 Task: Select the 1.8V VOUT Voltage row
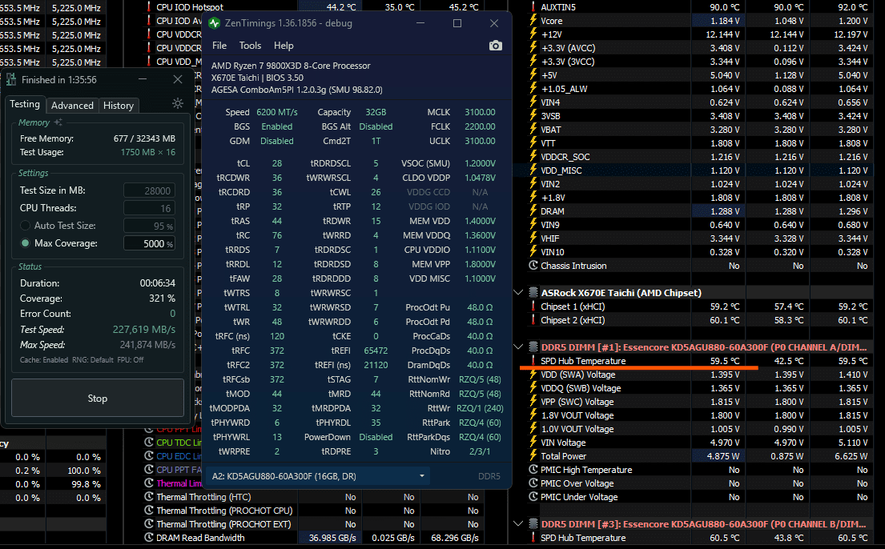(x=698, y=415)
